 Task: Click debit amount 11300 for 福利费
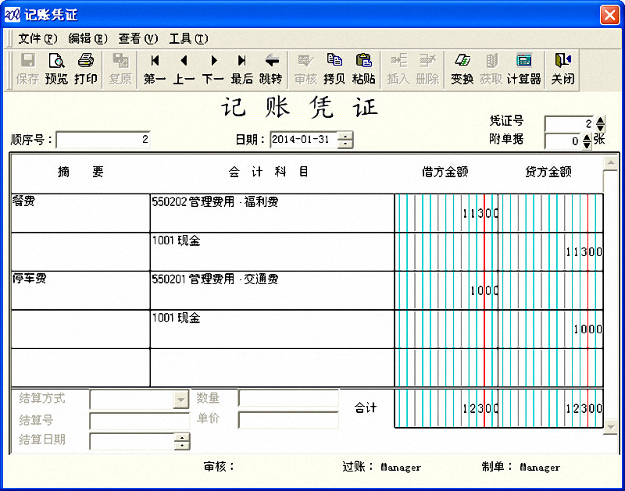446,213
